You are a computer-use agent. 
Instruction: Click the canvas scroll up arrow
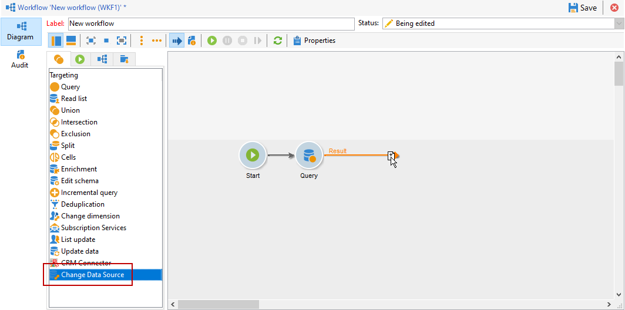point(618,57)
